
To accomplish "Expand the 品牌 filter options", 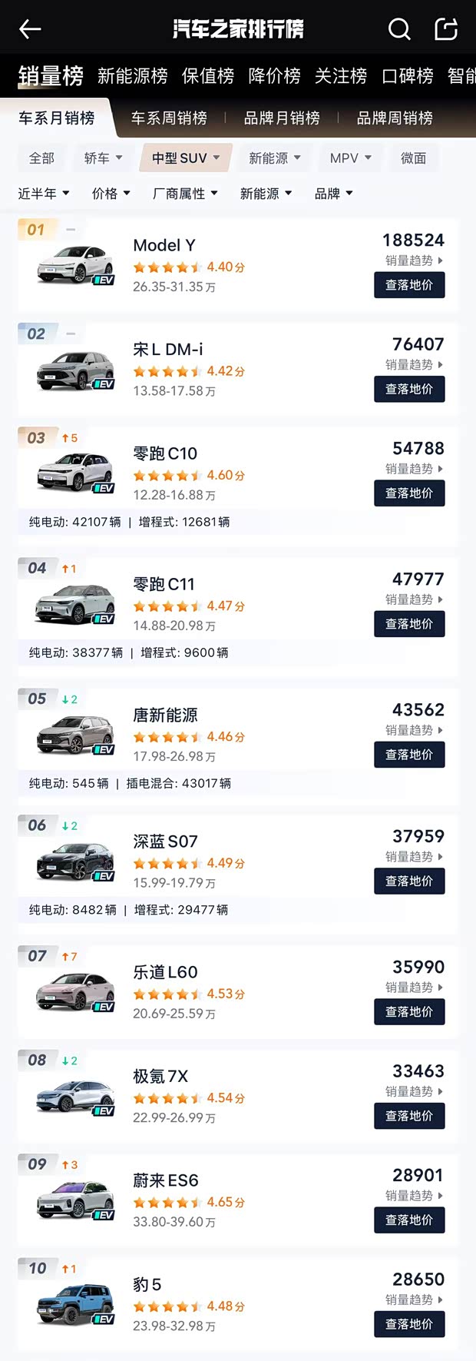I will [333, 194].
